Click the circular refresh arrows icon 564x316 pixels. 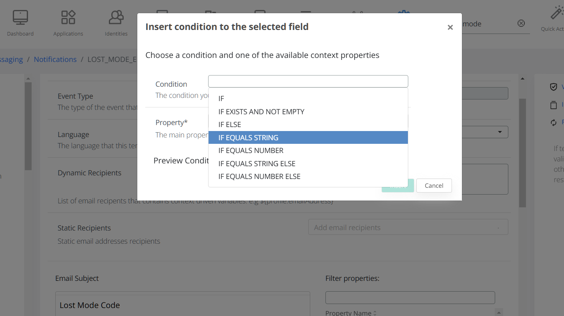[x=554, y=123]
